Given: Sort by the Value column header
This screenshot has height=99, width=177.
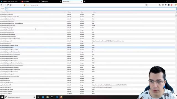Looking at the screenshot, I should 133,12.
